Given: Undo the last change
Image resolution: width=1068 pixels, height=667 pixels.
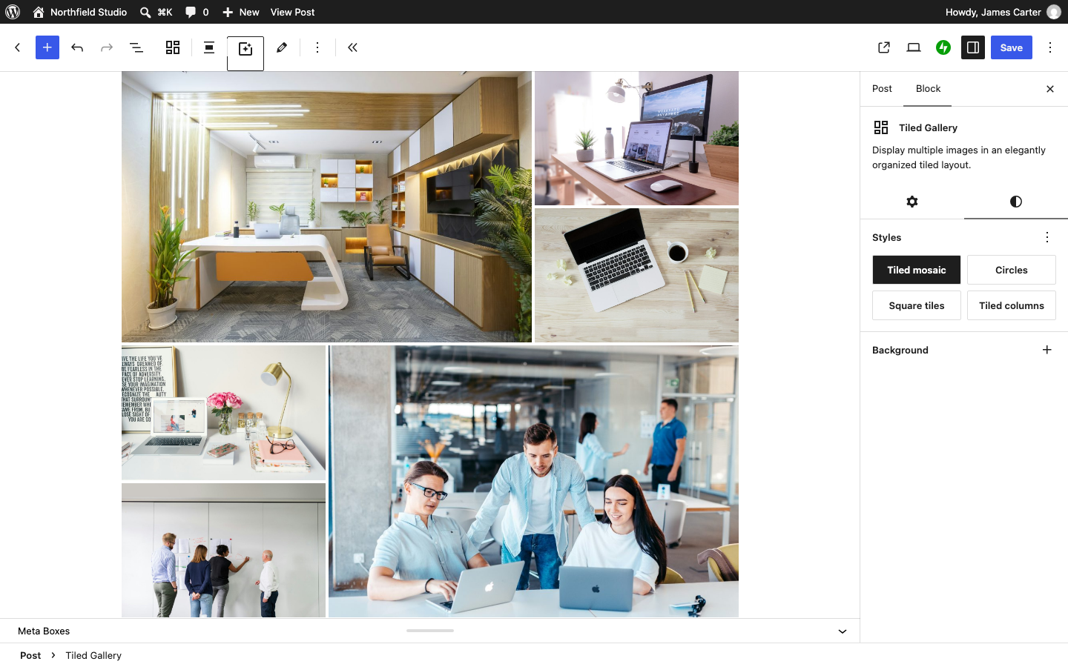Looking at the screenshot, I should click(x=77, y=47).
